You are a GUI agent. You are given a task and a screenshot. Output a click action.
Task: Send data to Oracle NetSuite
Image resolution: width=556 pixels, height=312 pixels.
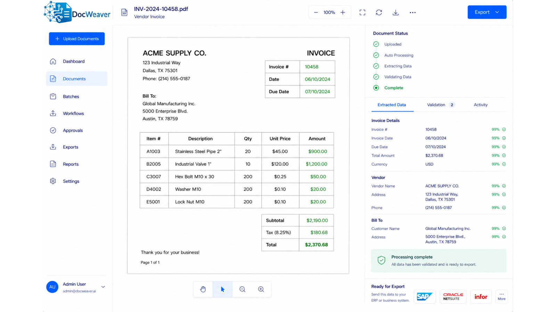[x=453, y=297]
